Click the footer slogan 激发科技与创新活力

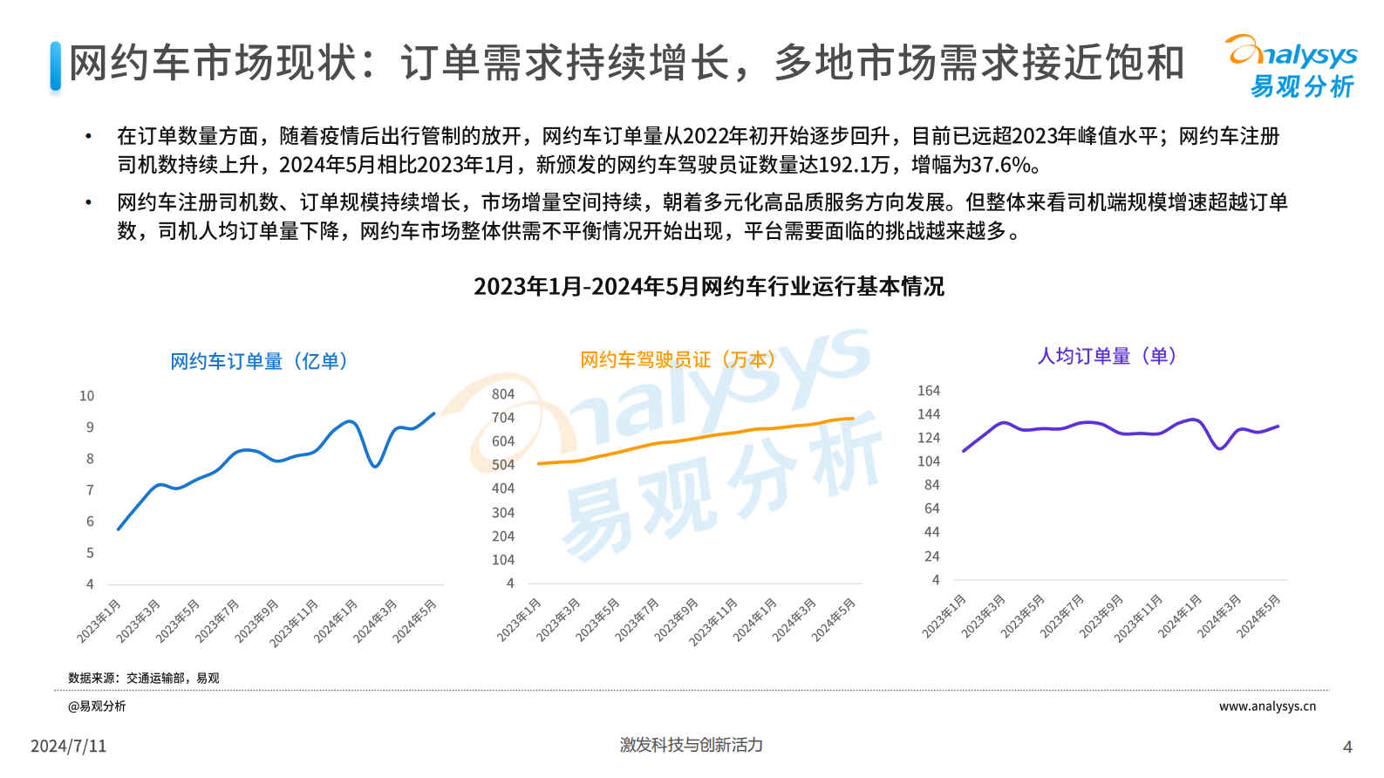tap(692, 745)
